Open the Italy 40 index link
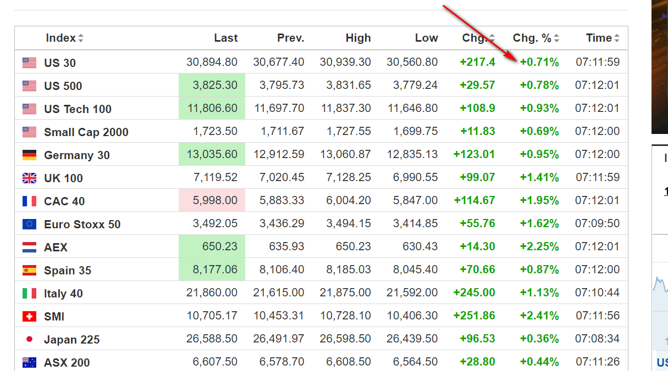Image resolution: width=668 pixels, height=371 pixels. click(x=63, y=293)
